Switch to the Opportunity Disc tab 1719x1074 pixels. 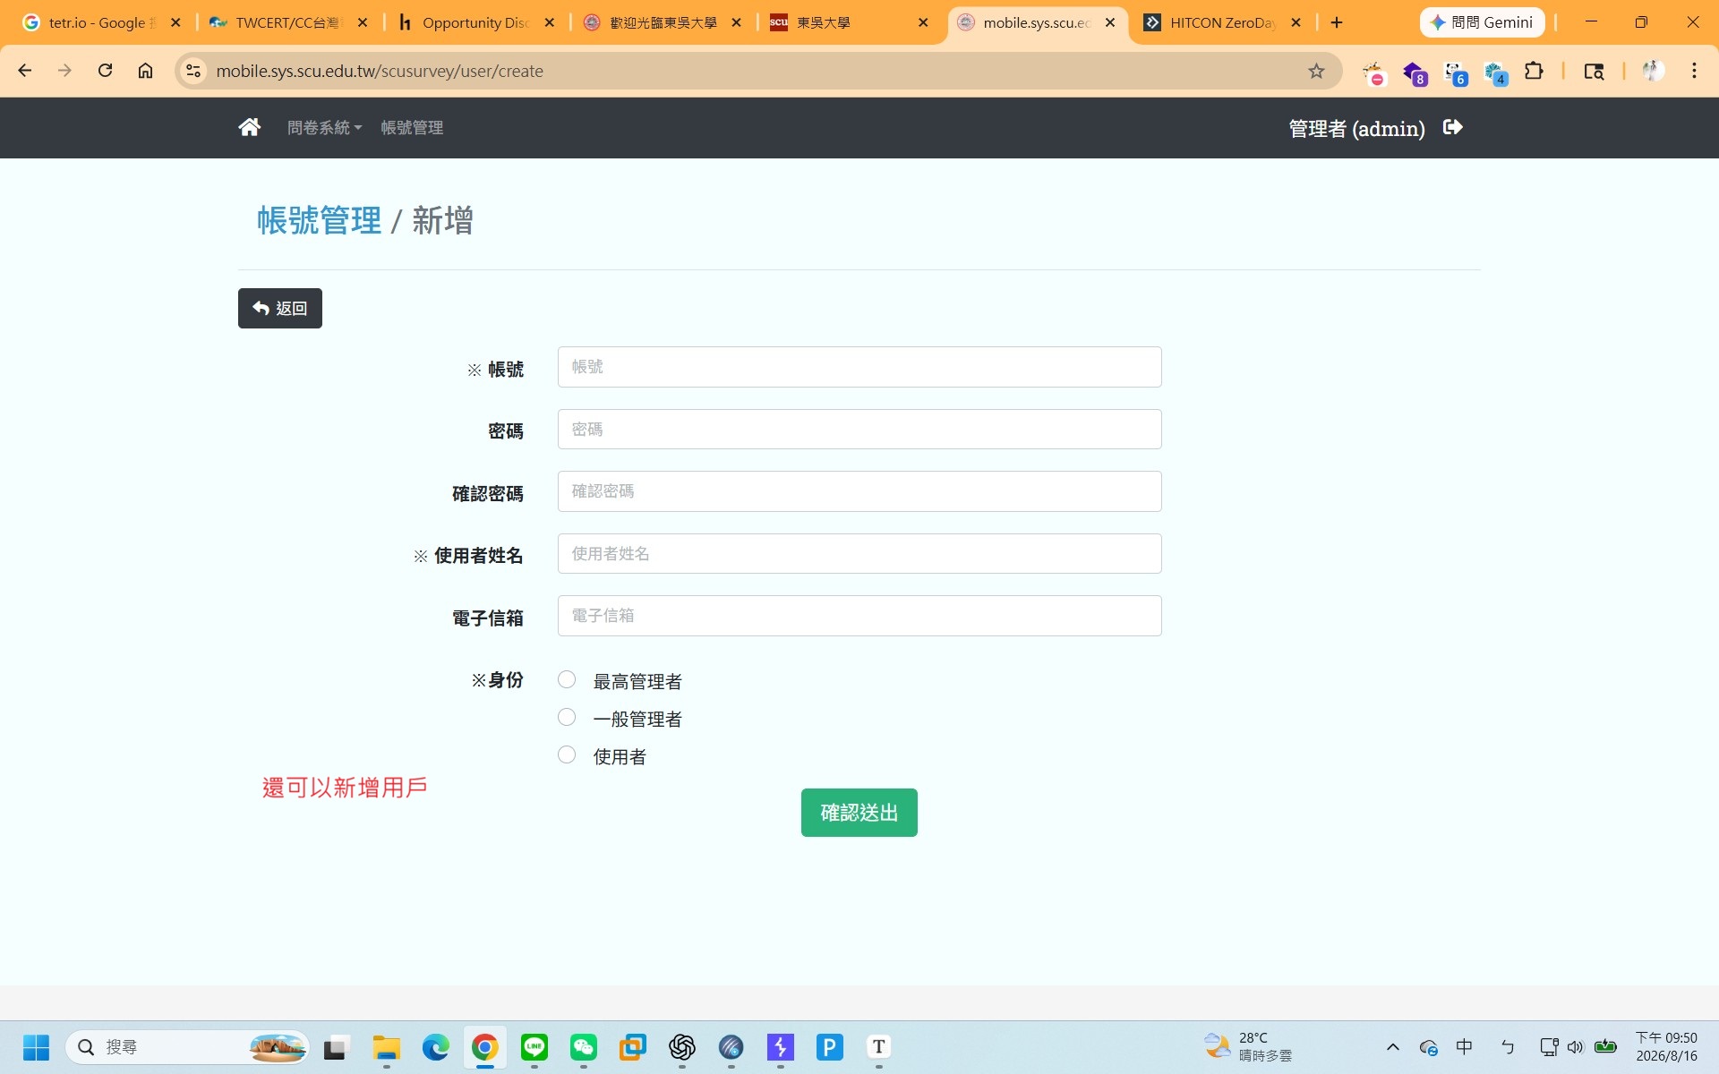coord(475,22)
